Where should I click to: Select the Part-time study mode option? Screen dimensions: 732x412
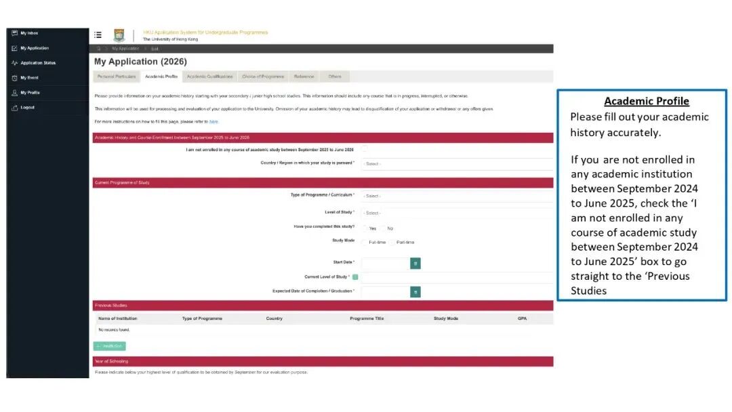coord(392,242)
